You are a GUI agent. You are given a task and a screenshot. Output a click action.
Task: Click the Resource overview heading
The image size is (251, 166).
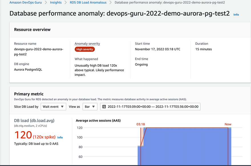32,30
